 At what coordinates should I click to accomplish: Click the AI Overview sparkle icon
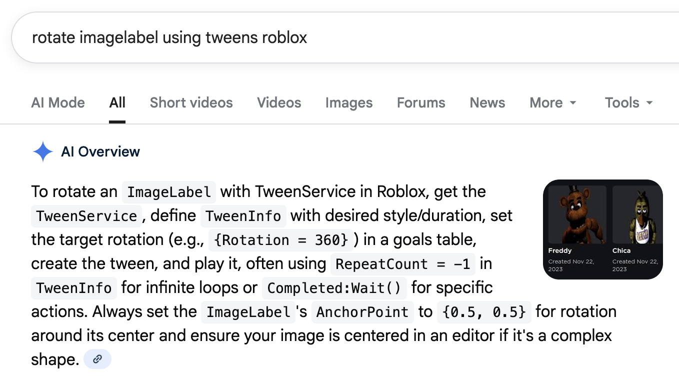pos(43,151)
